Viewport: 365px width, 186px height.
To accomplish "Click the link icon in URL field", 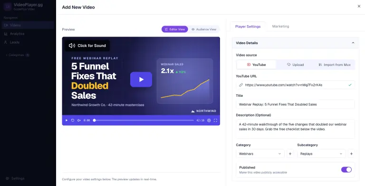I will click(241, 85).
